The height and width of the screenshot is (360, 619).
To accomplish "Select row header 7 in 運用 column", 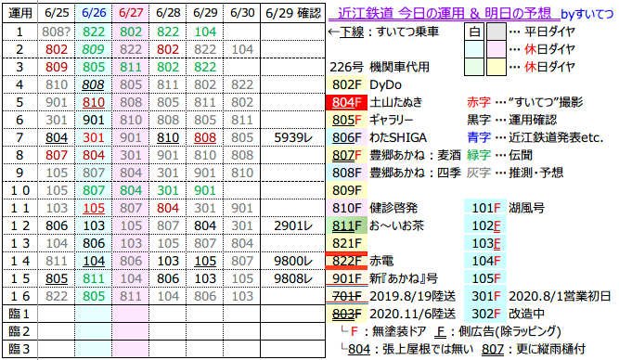I will [20, 137].
